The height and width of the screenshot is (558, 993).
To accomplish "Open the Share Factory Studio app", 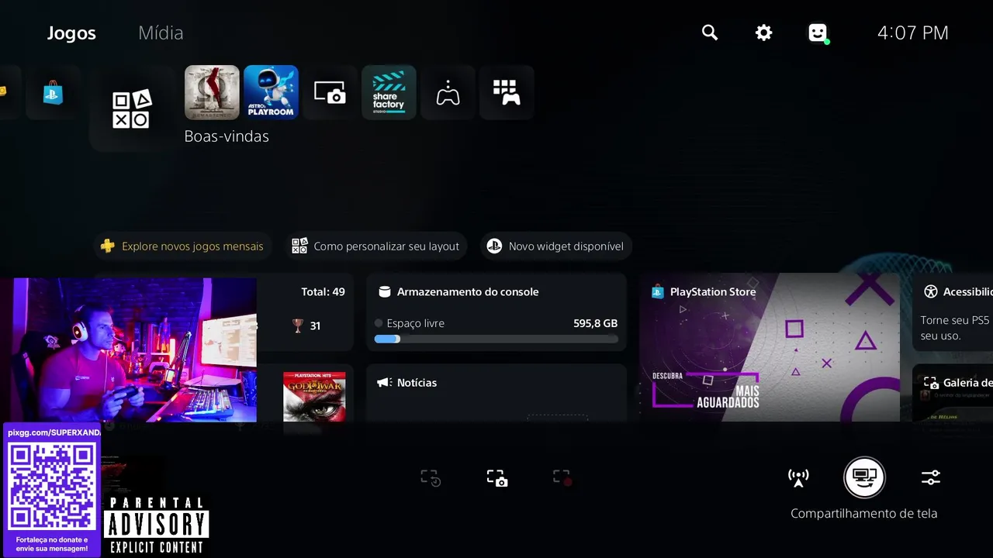I will tap(389, 92).
